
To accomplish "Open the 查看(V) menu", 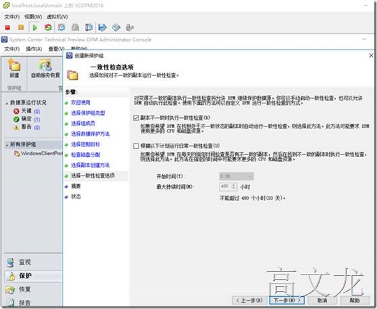I will (56, 49).
